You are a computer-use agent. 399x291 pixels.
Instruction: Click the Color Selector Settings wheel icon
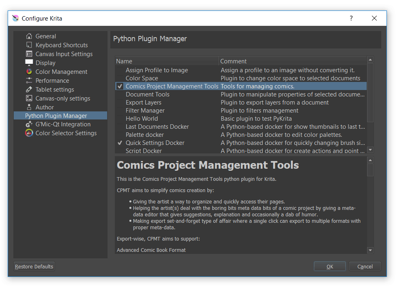click(29, 133)
